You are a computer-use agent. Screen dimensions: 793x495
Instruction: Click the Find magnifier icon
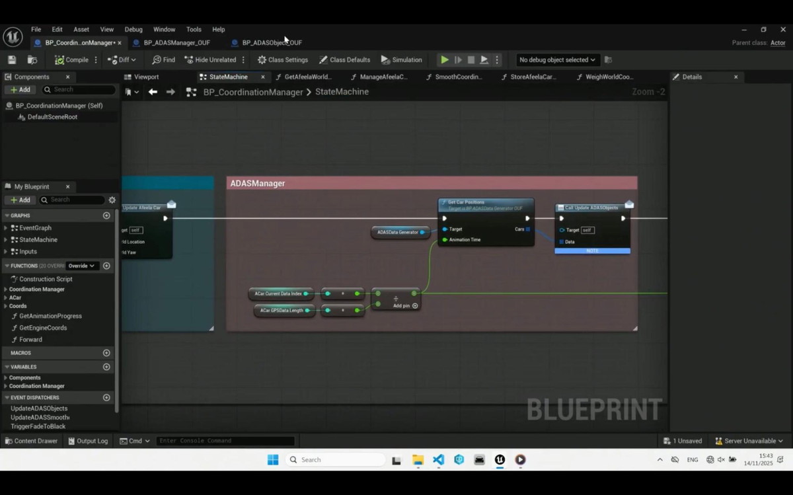click(157, 59)
